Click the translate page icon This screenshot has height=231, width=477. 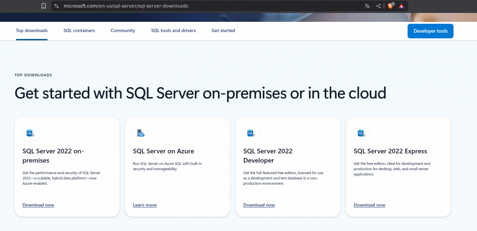367,6
